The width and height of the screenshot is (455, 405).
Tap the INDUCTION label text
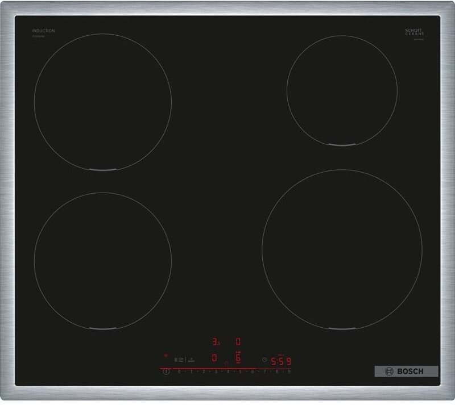tap(43, 31)
